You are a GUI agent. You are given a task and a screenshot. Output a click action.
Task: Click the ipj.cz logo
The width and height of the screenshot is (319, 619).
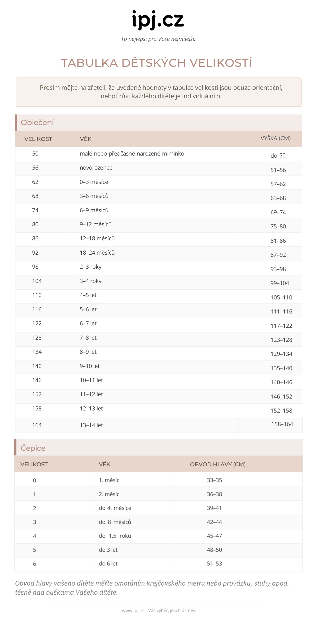pos(158,20)
